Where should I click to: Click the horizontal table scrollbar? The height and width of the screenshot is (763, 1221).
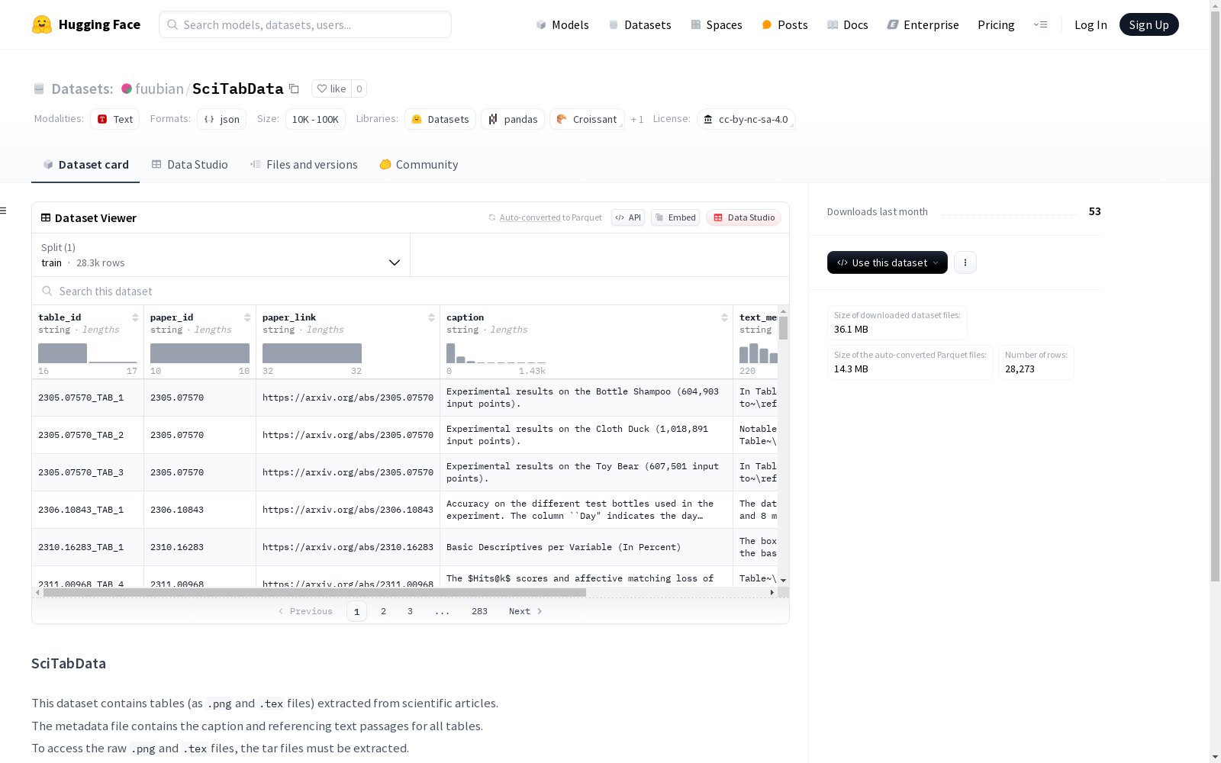coord(314,592)
